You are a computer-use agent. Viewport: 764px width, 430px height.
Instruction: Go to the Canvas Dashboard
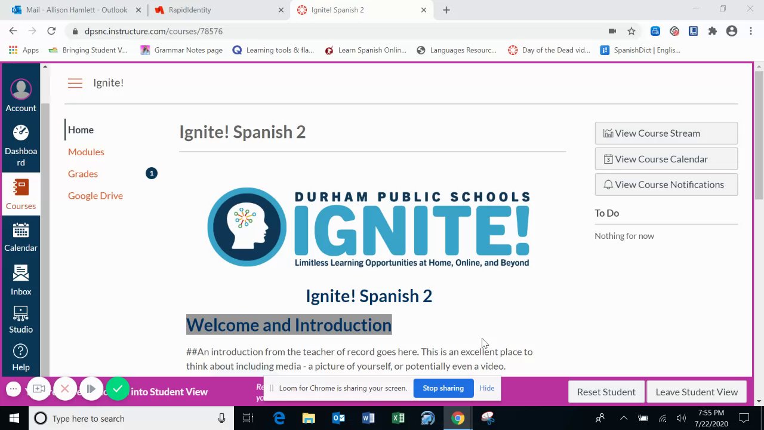[x=21, y=145]
